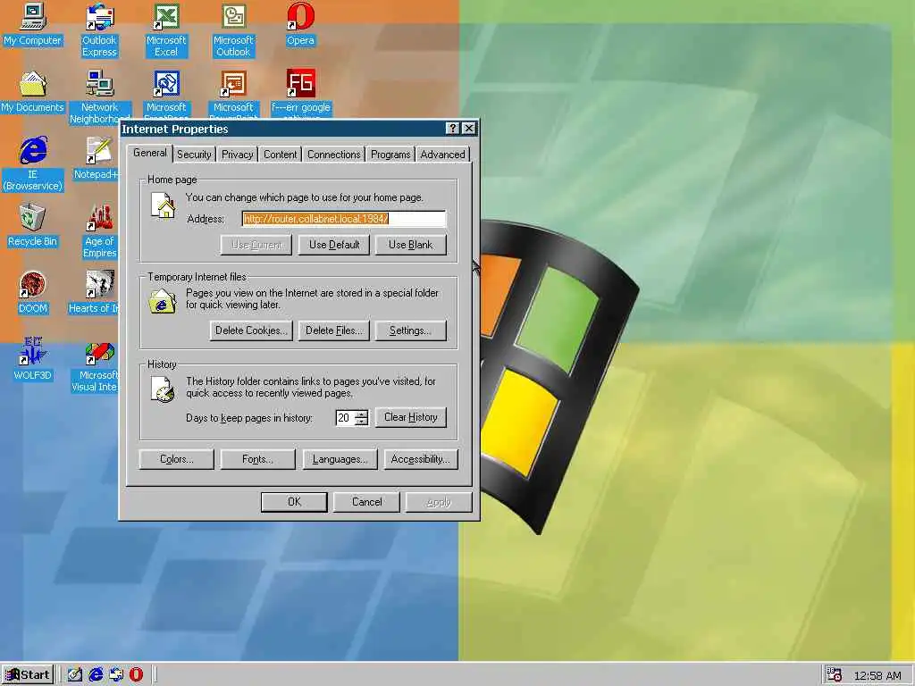
Task: Open the Colors dialog
Action: click(x=177, y=459)
